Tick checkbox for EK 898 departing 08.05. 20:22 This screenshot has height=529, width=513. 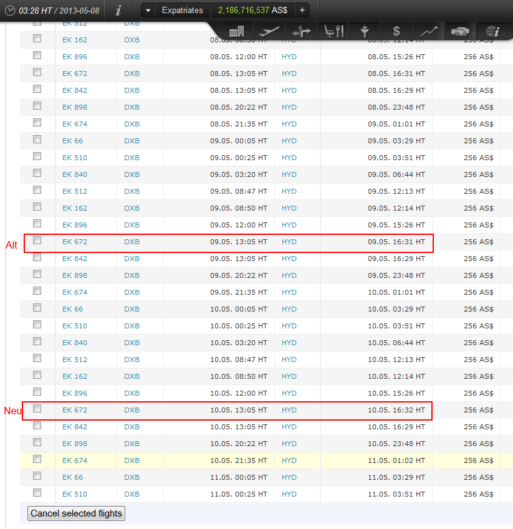tap(37, 106)
